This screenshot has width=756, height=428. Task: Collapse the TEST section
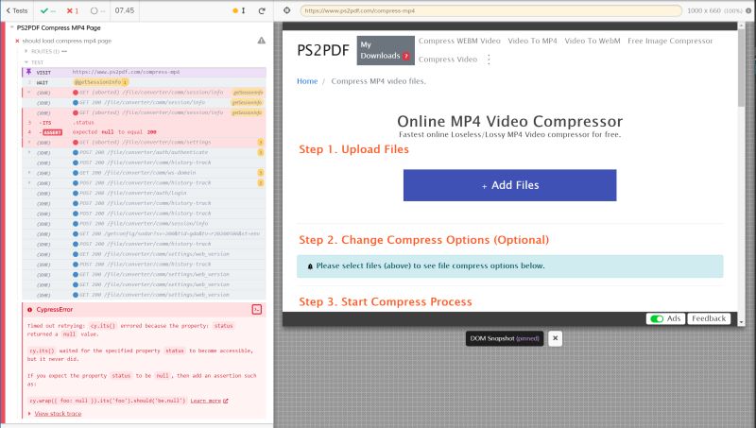[x=35, y=62]
